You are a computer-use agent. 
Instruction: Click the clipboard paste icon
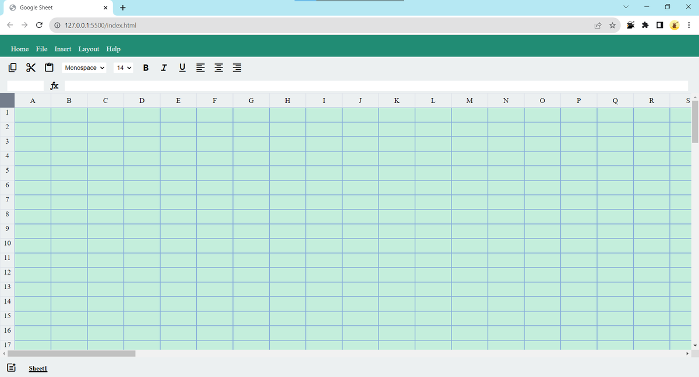[x=50, y=67]
